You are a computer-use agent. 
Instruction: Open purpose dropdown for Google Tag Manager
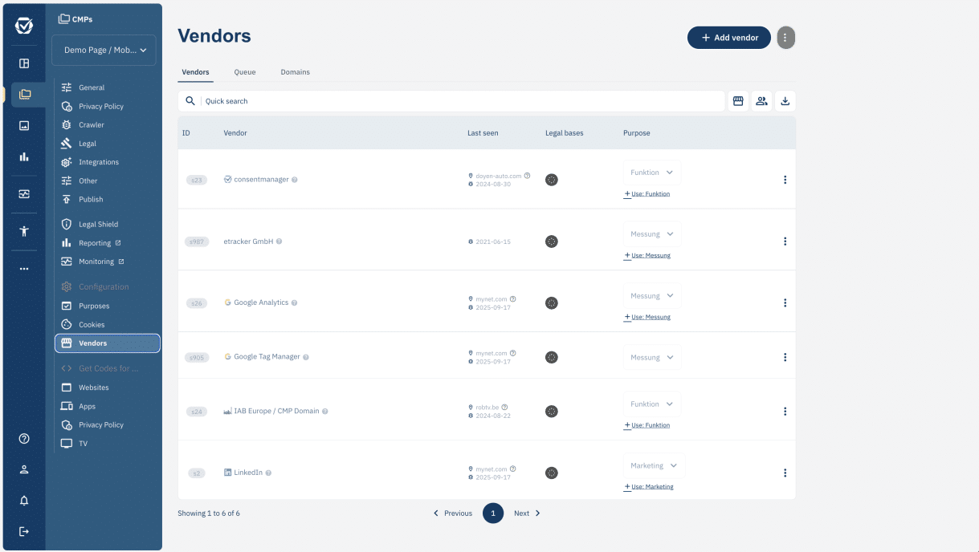(652, 358)
